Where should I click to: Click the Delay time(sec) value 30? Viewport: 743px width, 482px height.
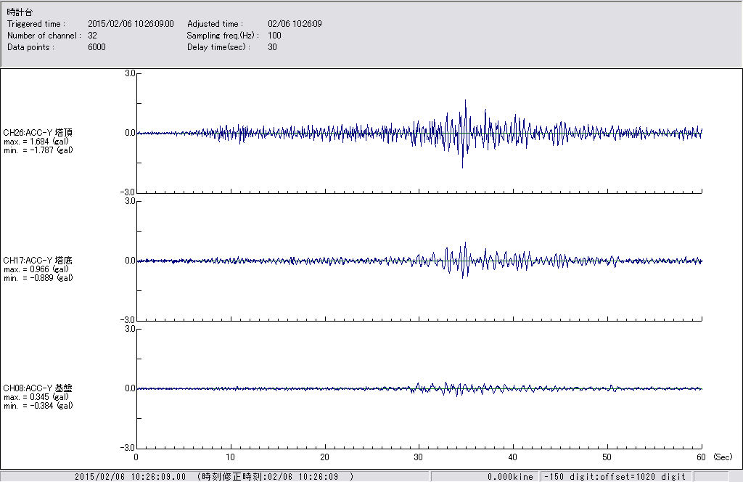click(x=272, y=47)
